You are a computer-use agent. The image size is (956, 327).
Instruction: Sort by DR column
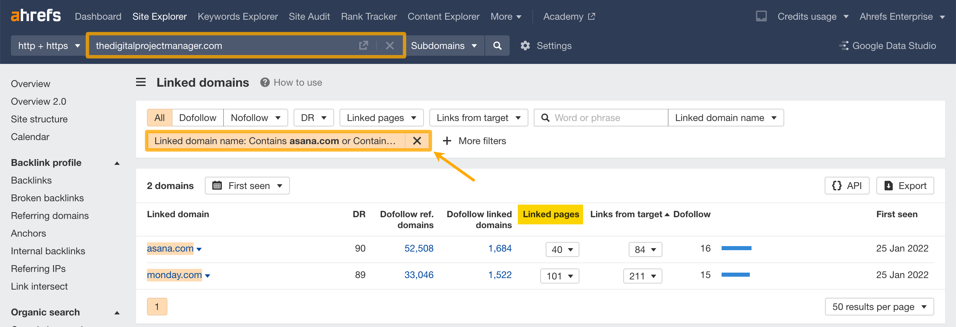(x=359, y=214)
